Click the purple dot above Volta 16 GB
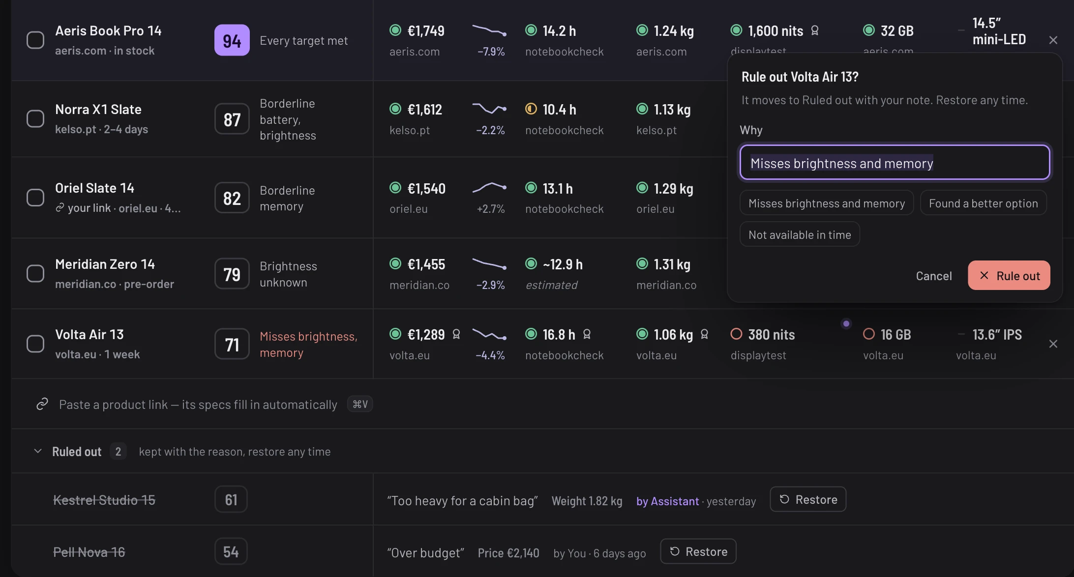This screenshot has width=1074, height=577. [846, 323]
